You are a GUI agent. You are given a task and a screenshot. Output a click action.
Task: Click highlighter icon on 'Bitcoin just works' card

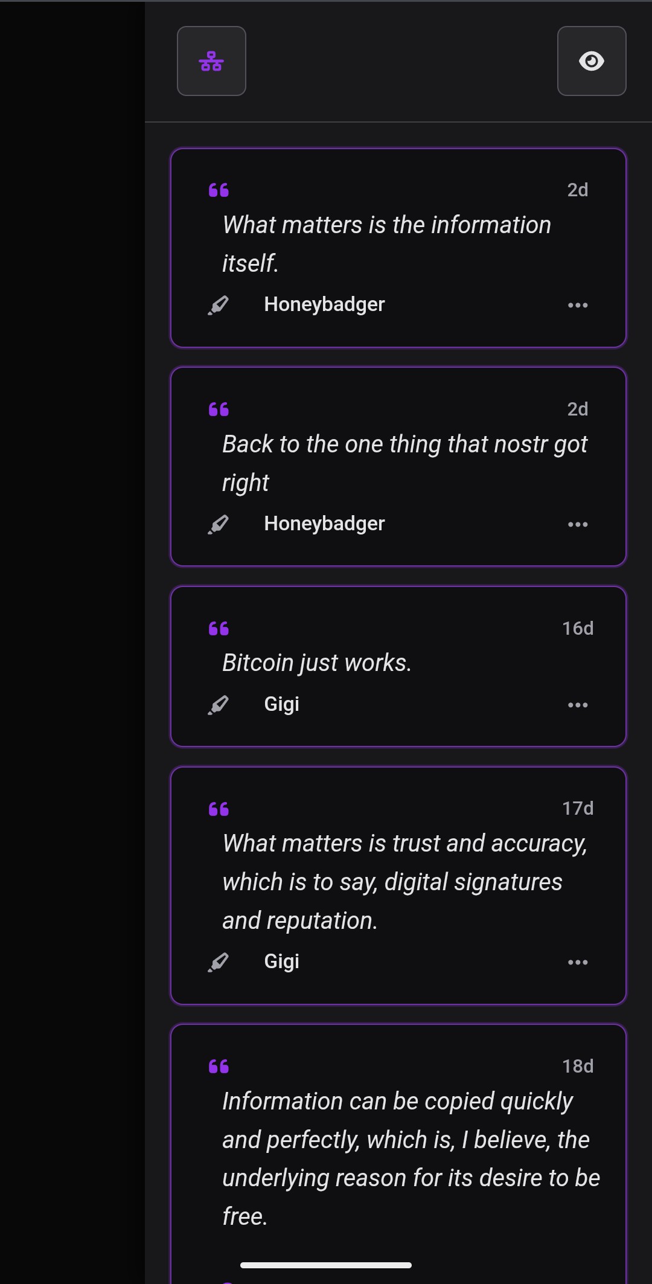click(x=219, y=705)
